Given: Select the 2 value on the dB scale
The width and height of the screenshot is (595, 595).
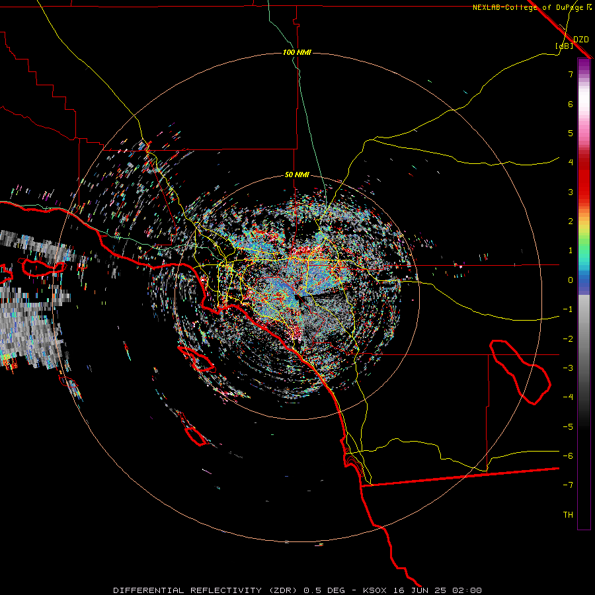Looking at the screenshot, I should 571,221.
